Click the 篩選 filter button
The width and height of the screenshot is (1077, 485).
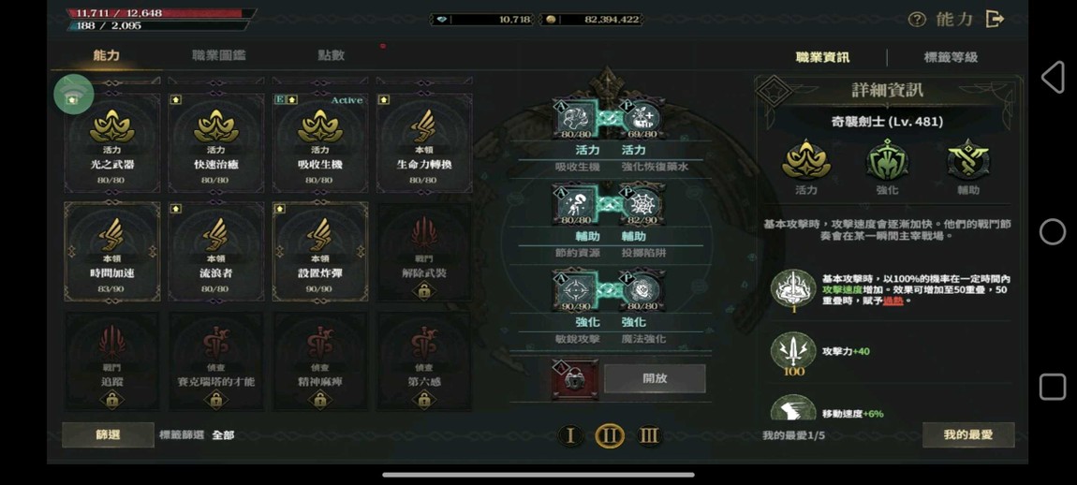point(108,434)
